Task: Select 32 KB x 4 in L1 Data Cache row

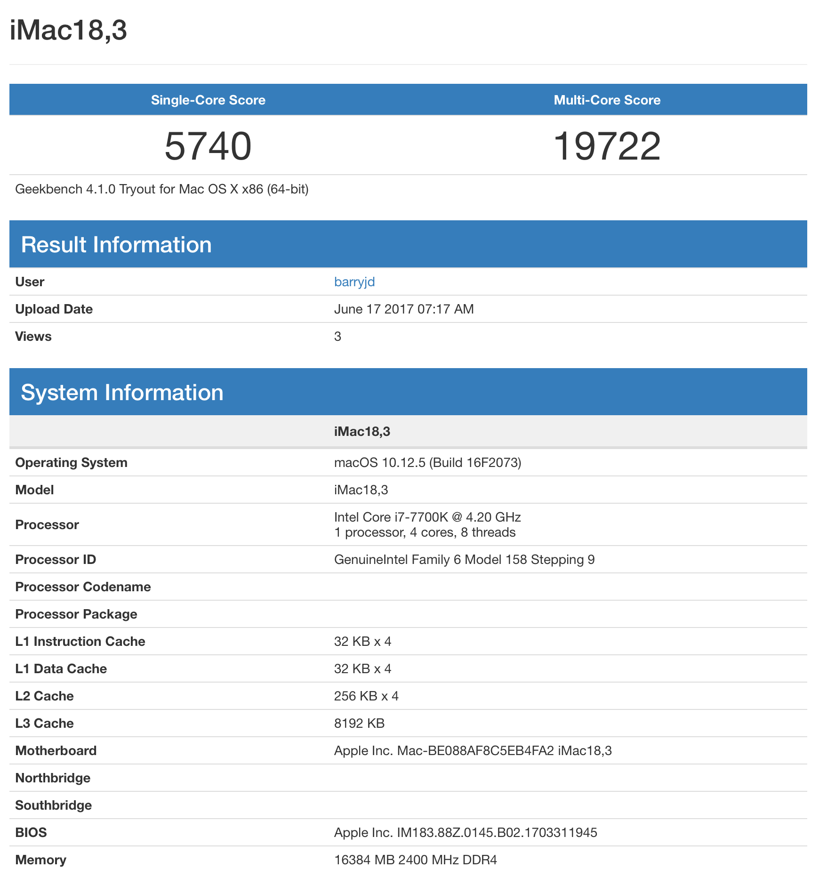Action: pyautogui.click(x=362, y=668)
